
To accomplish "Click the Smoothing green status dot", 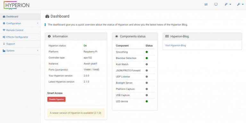I will pyautogui.click(x=147, y=52).
